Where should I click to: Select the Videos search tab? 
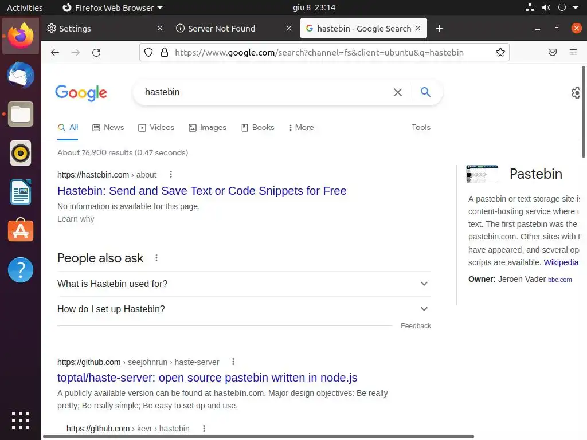[x=156, y=128]
